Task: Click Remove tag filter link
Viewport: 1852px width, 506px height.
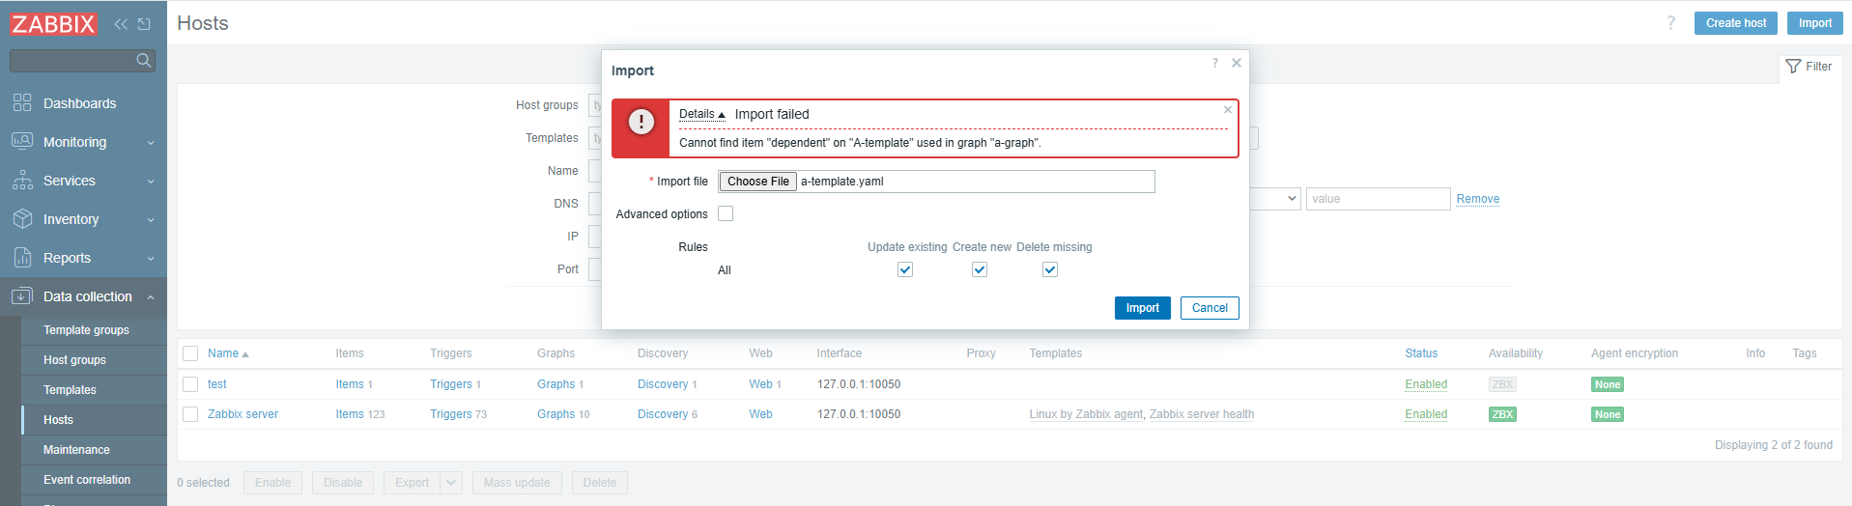Action: [1478, 199]
